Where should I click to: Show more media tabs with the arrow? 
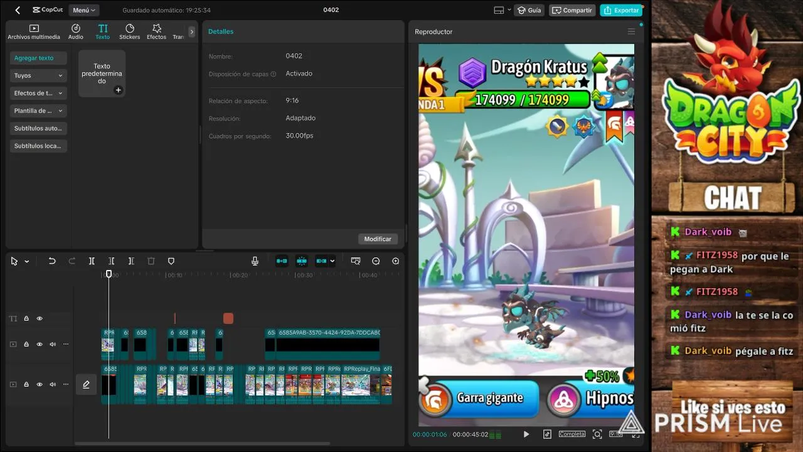tap(191, 32)
